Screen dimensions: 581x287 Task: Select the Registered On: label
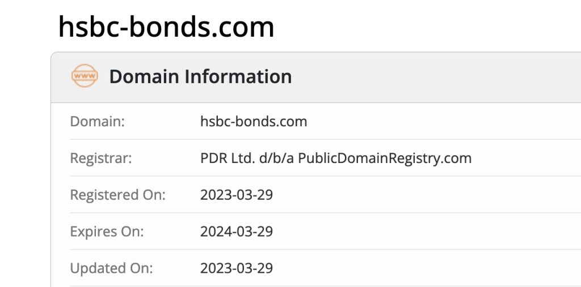pos(117,195)
